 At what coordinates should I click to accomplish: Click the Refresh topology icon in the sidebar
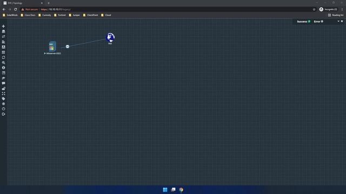coord(3,58)
